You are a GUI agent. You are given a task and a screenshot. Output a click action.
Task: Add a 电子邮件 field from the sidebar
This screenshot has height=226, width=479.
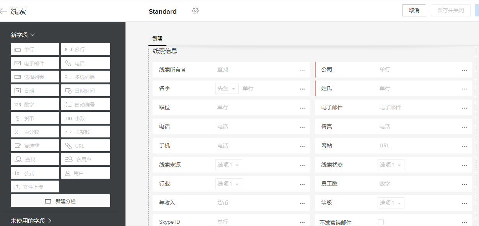[35, 63]
